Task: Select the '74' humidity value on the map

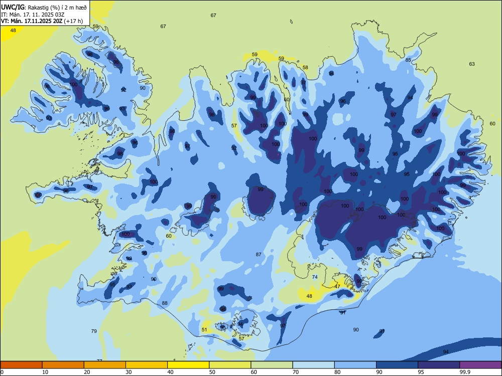Action: (x=315, y=277)
